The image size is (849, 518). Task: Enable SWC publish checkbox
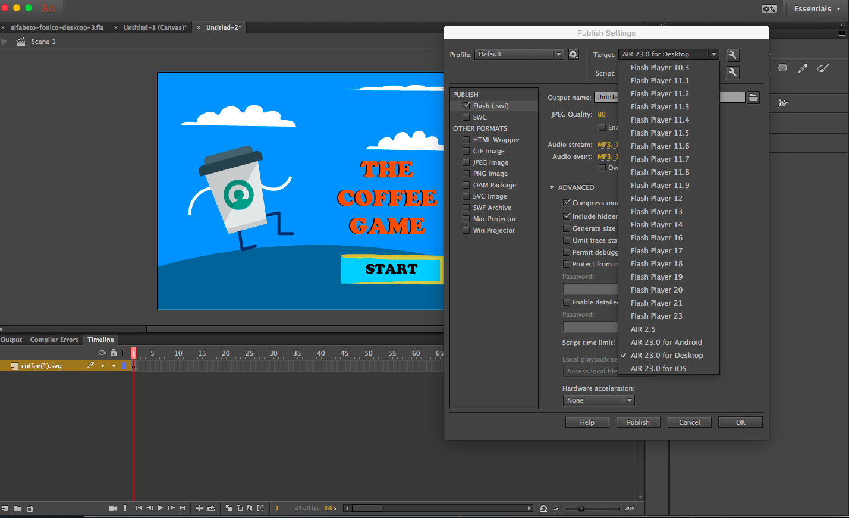point(466,117)
